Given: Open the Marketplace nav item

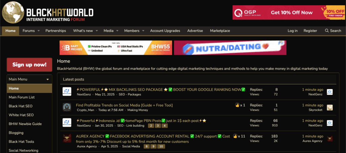Looking at the screenshot, I should click(220, 31).
